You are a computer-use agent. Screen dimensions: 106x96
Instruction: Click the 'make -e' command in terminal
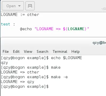tap(59, 77)
